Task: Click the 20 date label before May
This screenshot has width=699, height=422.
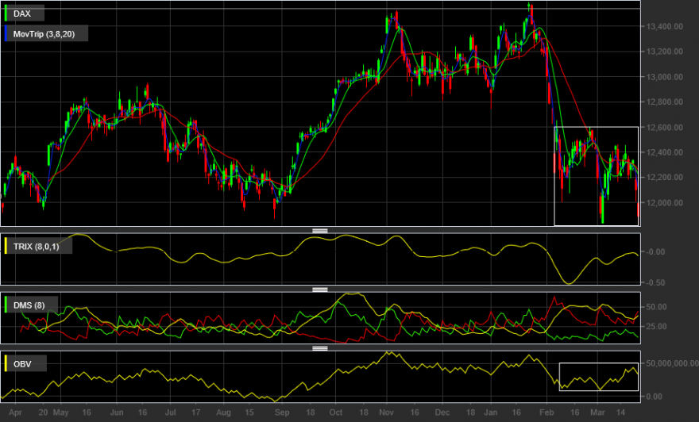Action: point(43,412)
